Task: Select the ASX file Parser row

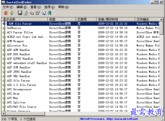Action: tap(81, 80)
